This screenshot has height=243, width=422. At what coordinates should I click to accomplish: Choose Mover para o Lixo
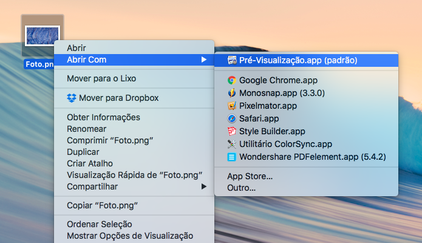pos(134,78)
